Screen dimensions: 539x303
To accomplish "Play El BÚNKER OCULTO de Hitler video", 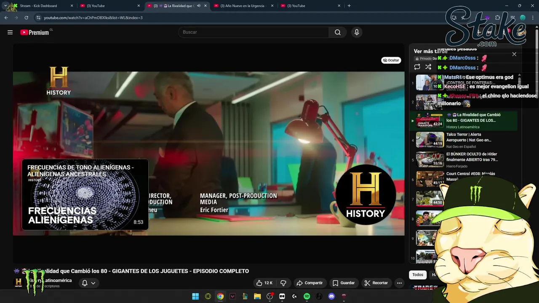I will coord(463,159).
